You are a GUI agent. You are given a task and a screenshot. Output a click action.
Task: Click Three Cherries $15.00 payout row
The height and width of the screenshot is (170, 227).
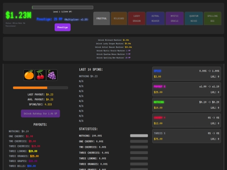tap(24, 146)
